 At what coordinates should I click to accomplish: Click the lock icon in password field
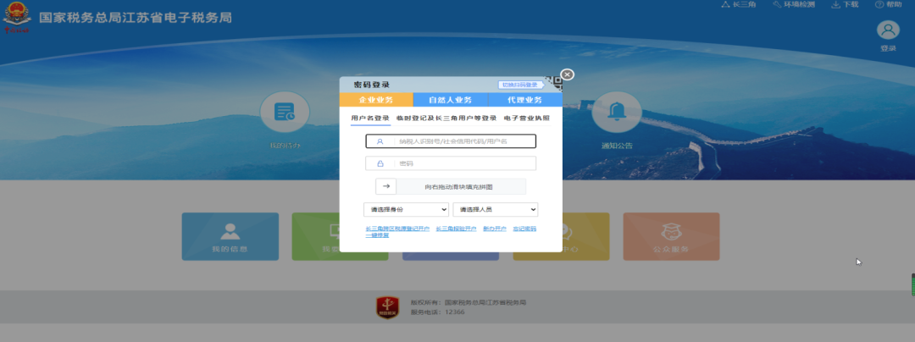pos(380,163)
